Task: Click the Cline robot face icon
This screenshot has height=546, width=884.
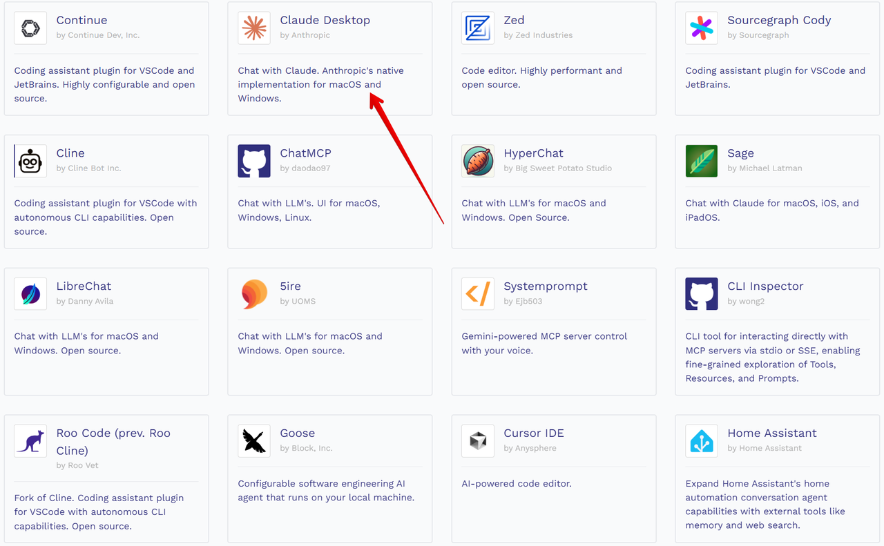Action: tap(30, 161)
